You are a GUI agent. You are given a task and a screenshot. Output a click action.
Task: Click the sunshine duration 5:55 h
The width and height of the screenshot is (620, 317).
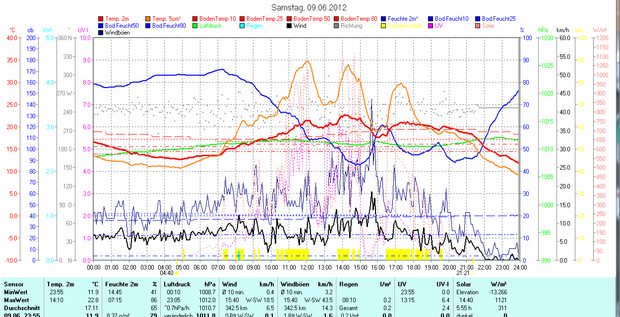465,308
